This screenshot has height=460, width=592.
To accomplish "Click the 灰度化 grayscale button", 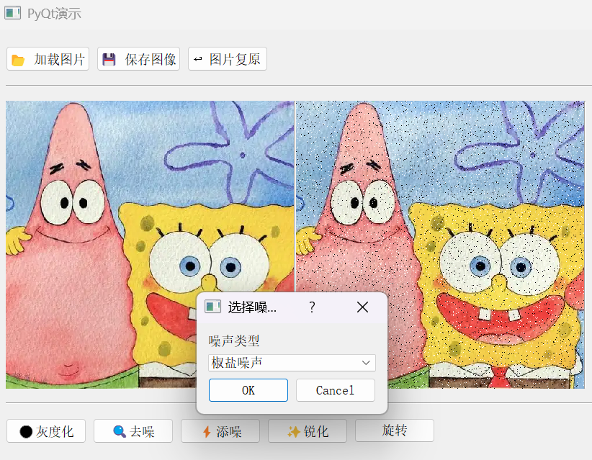I will 46,431.
